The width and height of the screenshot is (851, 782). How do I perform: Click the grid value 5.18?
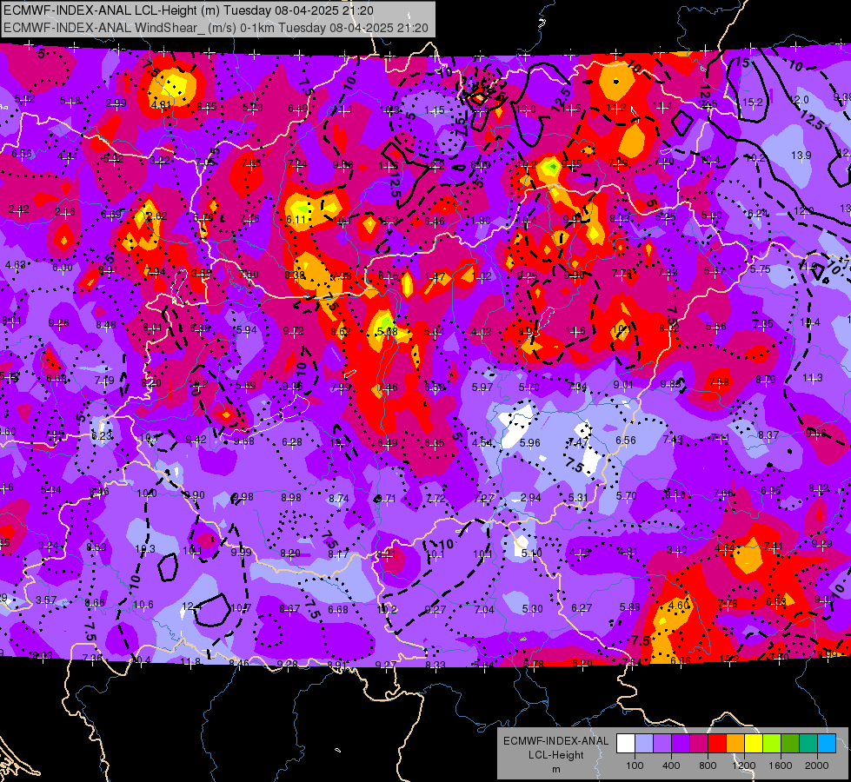coord(70,101)
